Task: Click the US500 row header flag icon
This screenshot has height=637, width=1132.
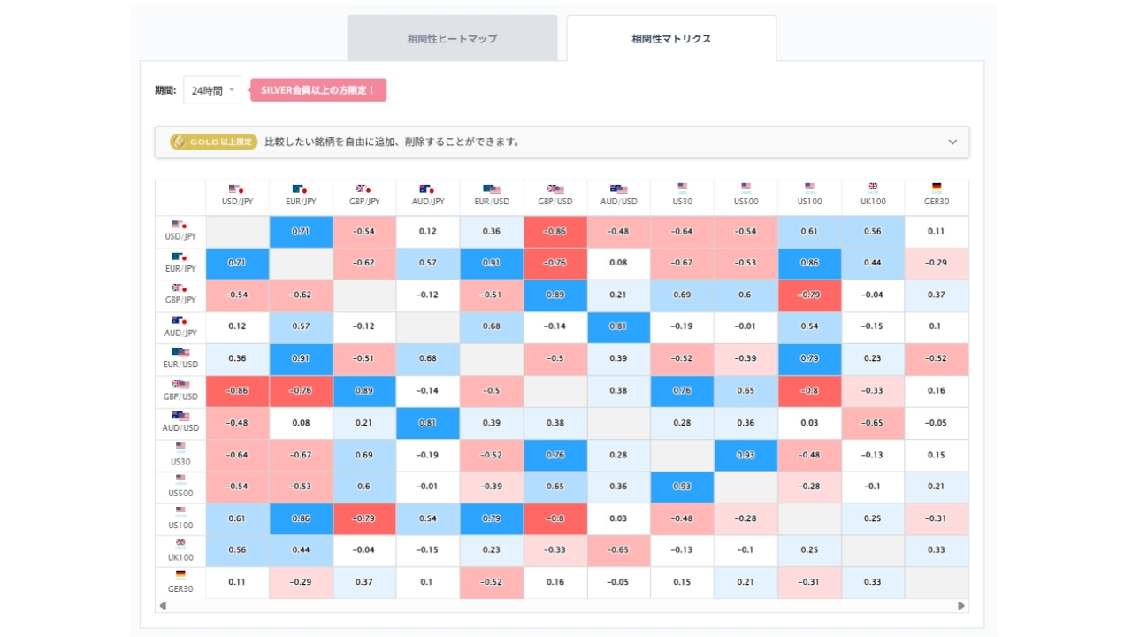Action: (180, 479)
